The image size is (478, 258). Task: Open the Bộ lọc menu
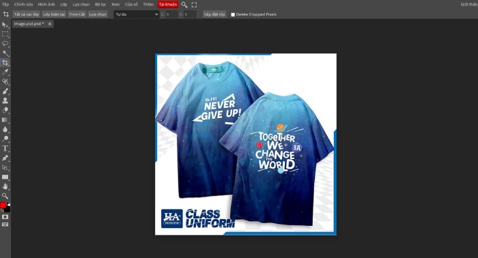tap(100, 4)
